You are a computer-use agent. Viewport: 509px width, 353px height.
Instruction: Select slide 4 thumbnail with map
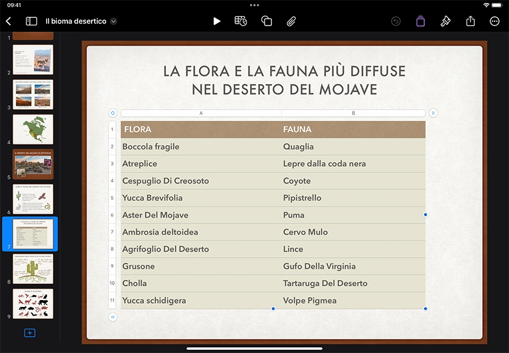tap(33, 129)
